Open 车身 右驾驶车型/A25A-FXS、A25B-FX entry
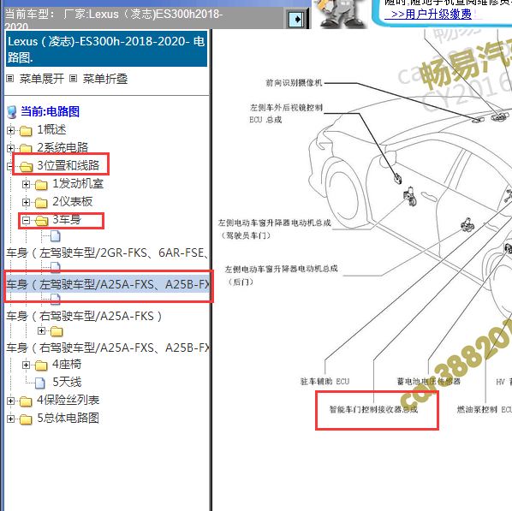The height and width of the screenshot is (511, 512). click(107, 348)
